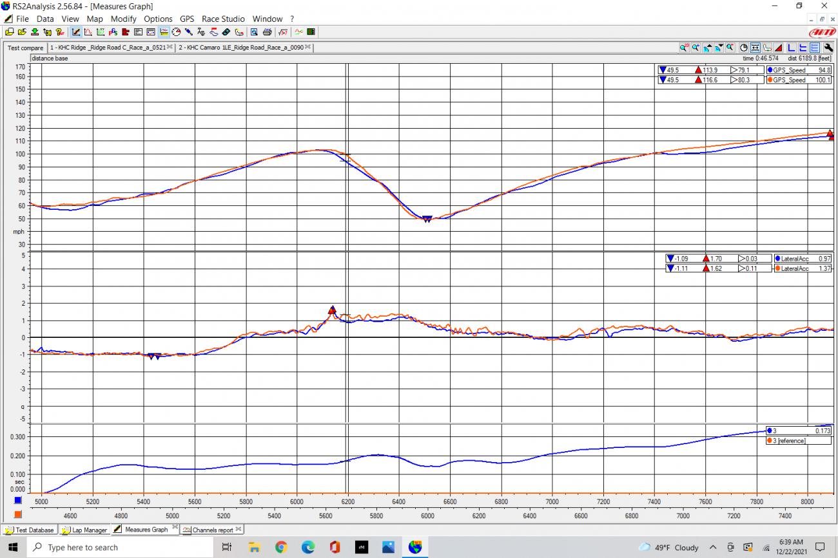Click the zoom with up-arrow icon

pos(708,47)
